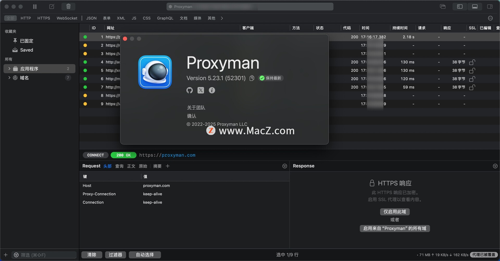Viewport: 500px width, 261px height.
Task: Select the HTTPS filter tab
Action: [x=43, y=18]
